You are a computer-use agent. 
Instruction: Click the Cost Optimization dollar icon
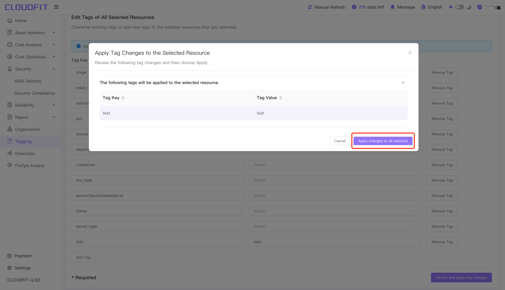[x=10, y=57]
